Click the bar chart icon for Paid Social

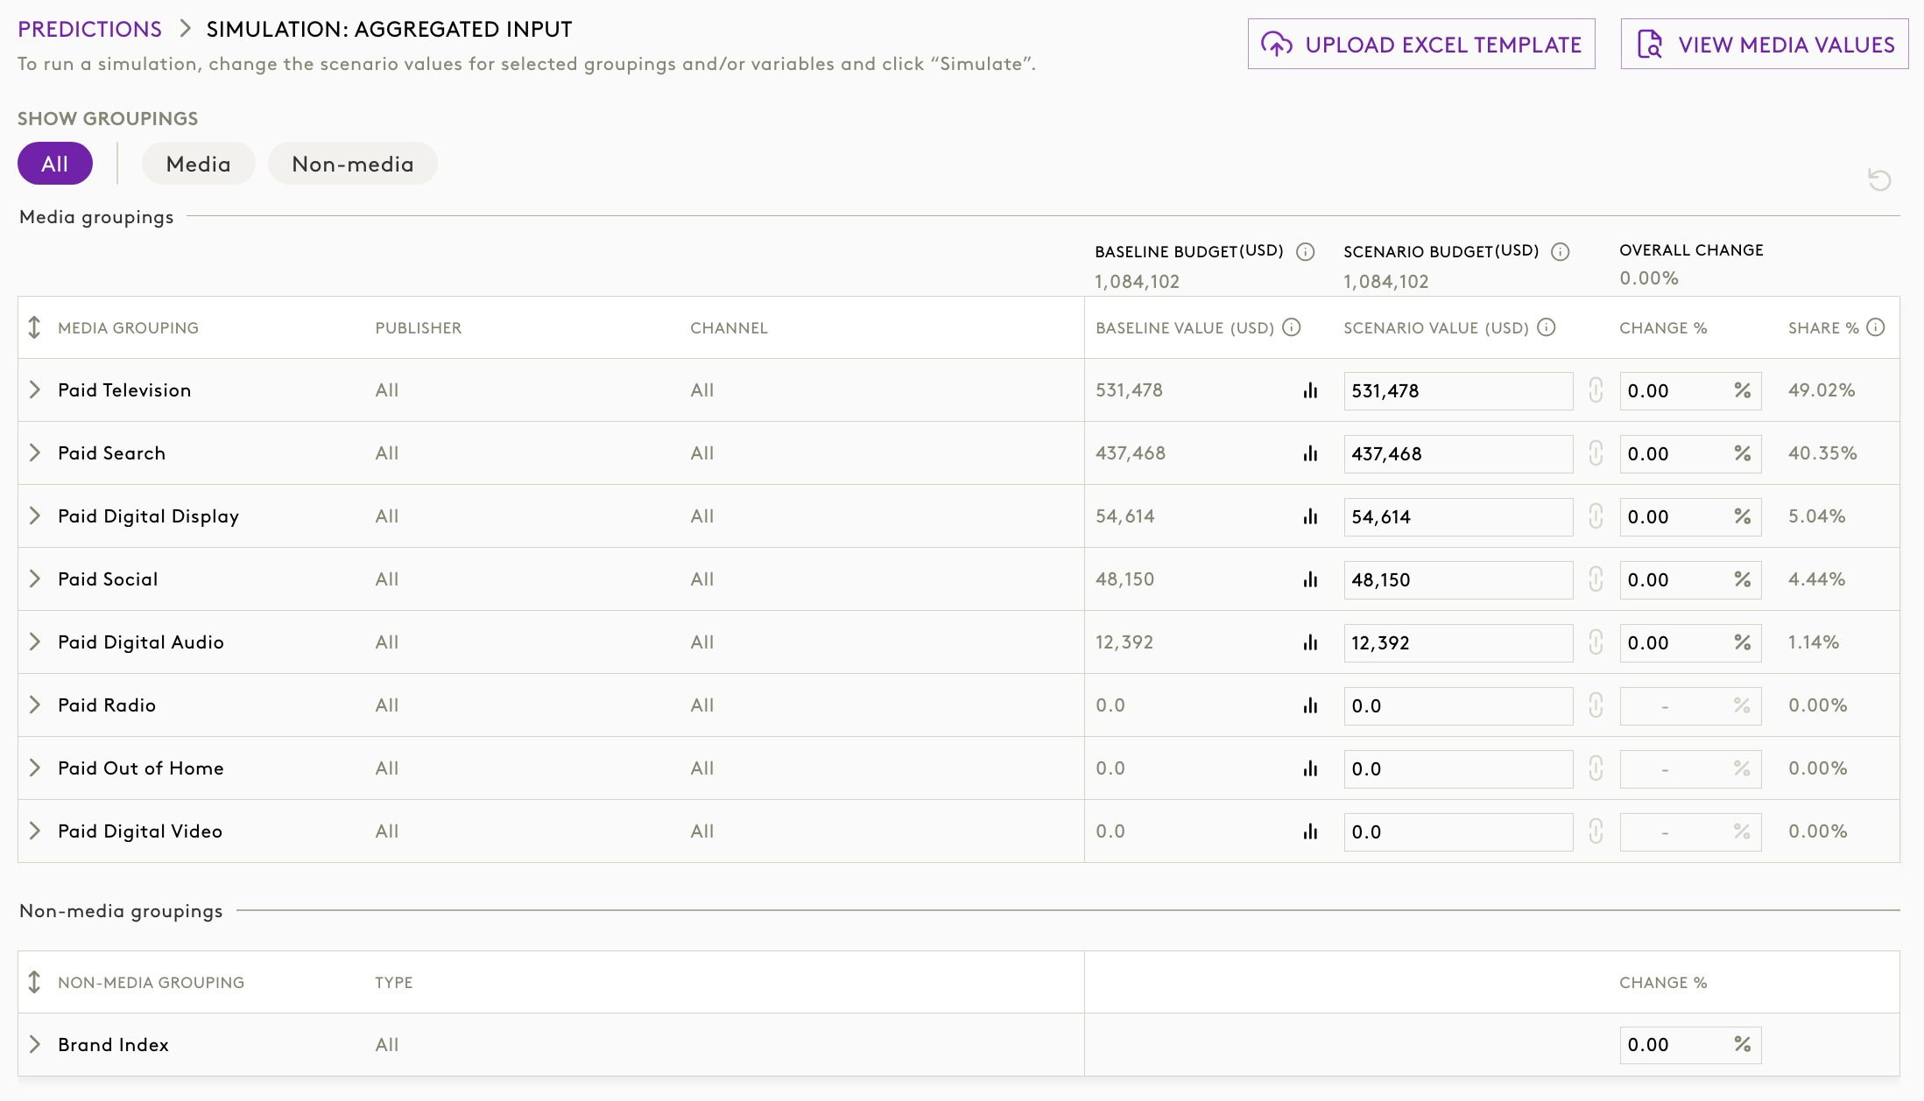(x=1310, y=579)
